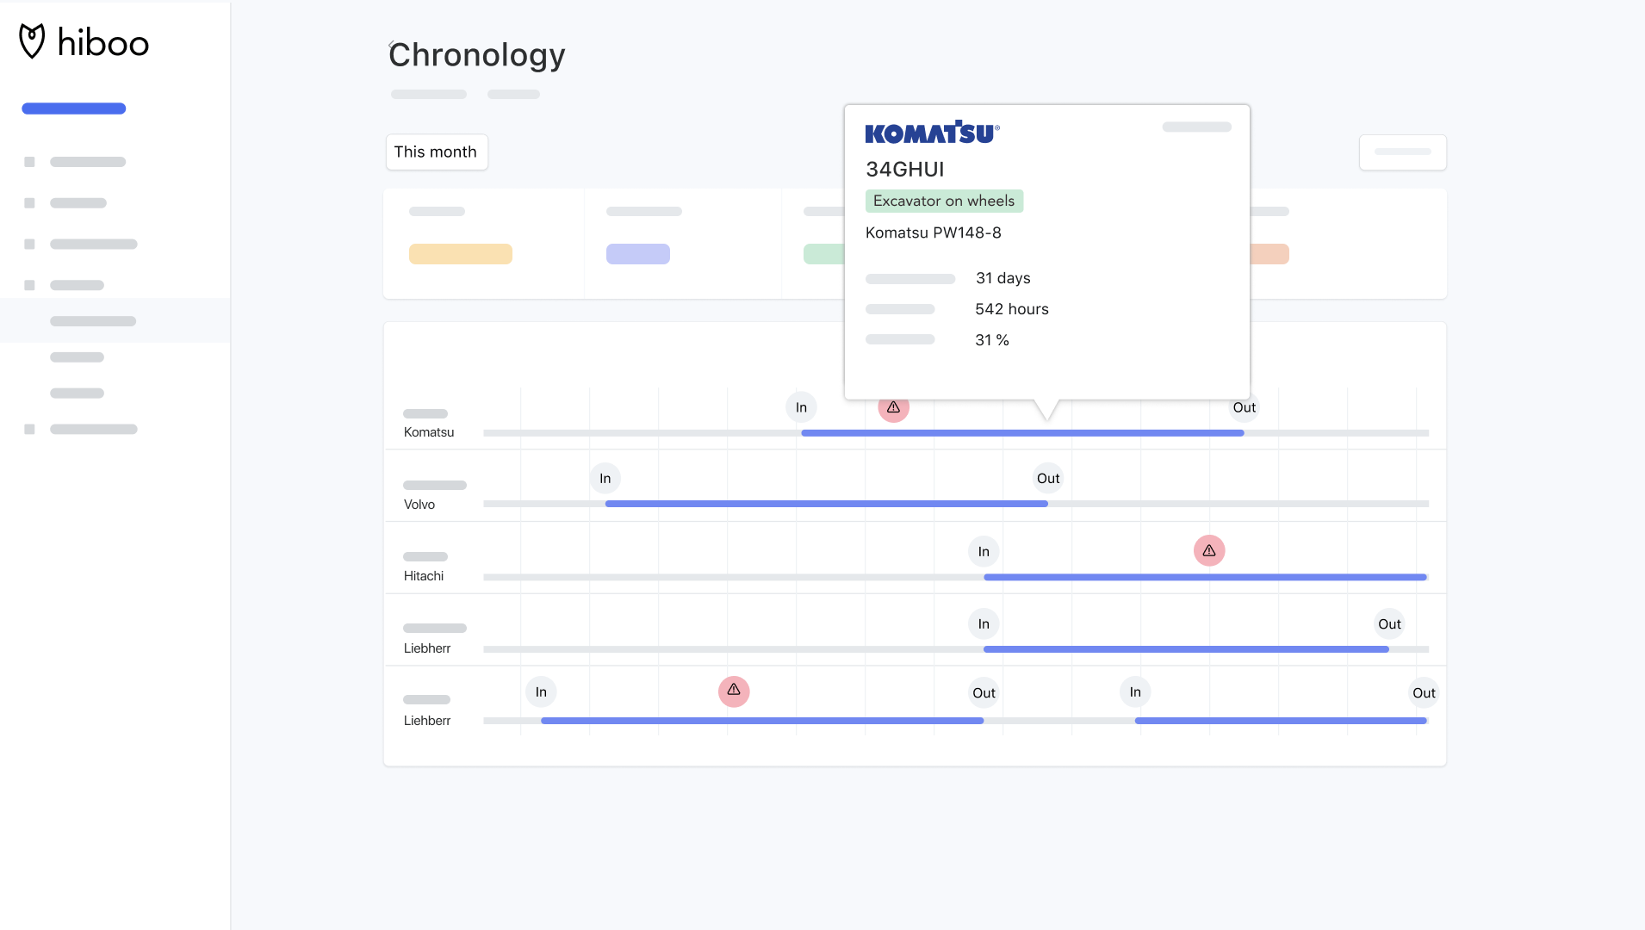Select the Volvo row In marker

click(x=605, y=478)
